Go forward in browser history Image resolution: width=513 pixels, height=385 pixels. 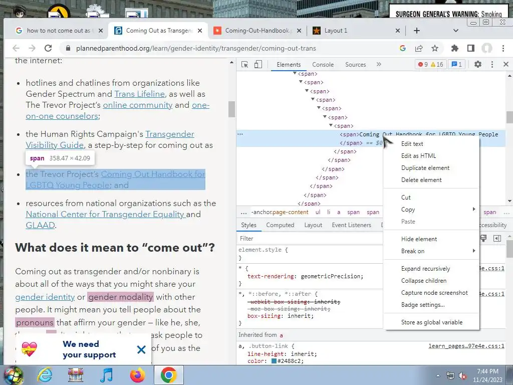click(x=32, y=48)
